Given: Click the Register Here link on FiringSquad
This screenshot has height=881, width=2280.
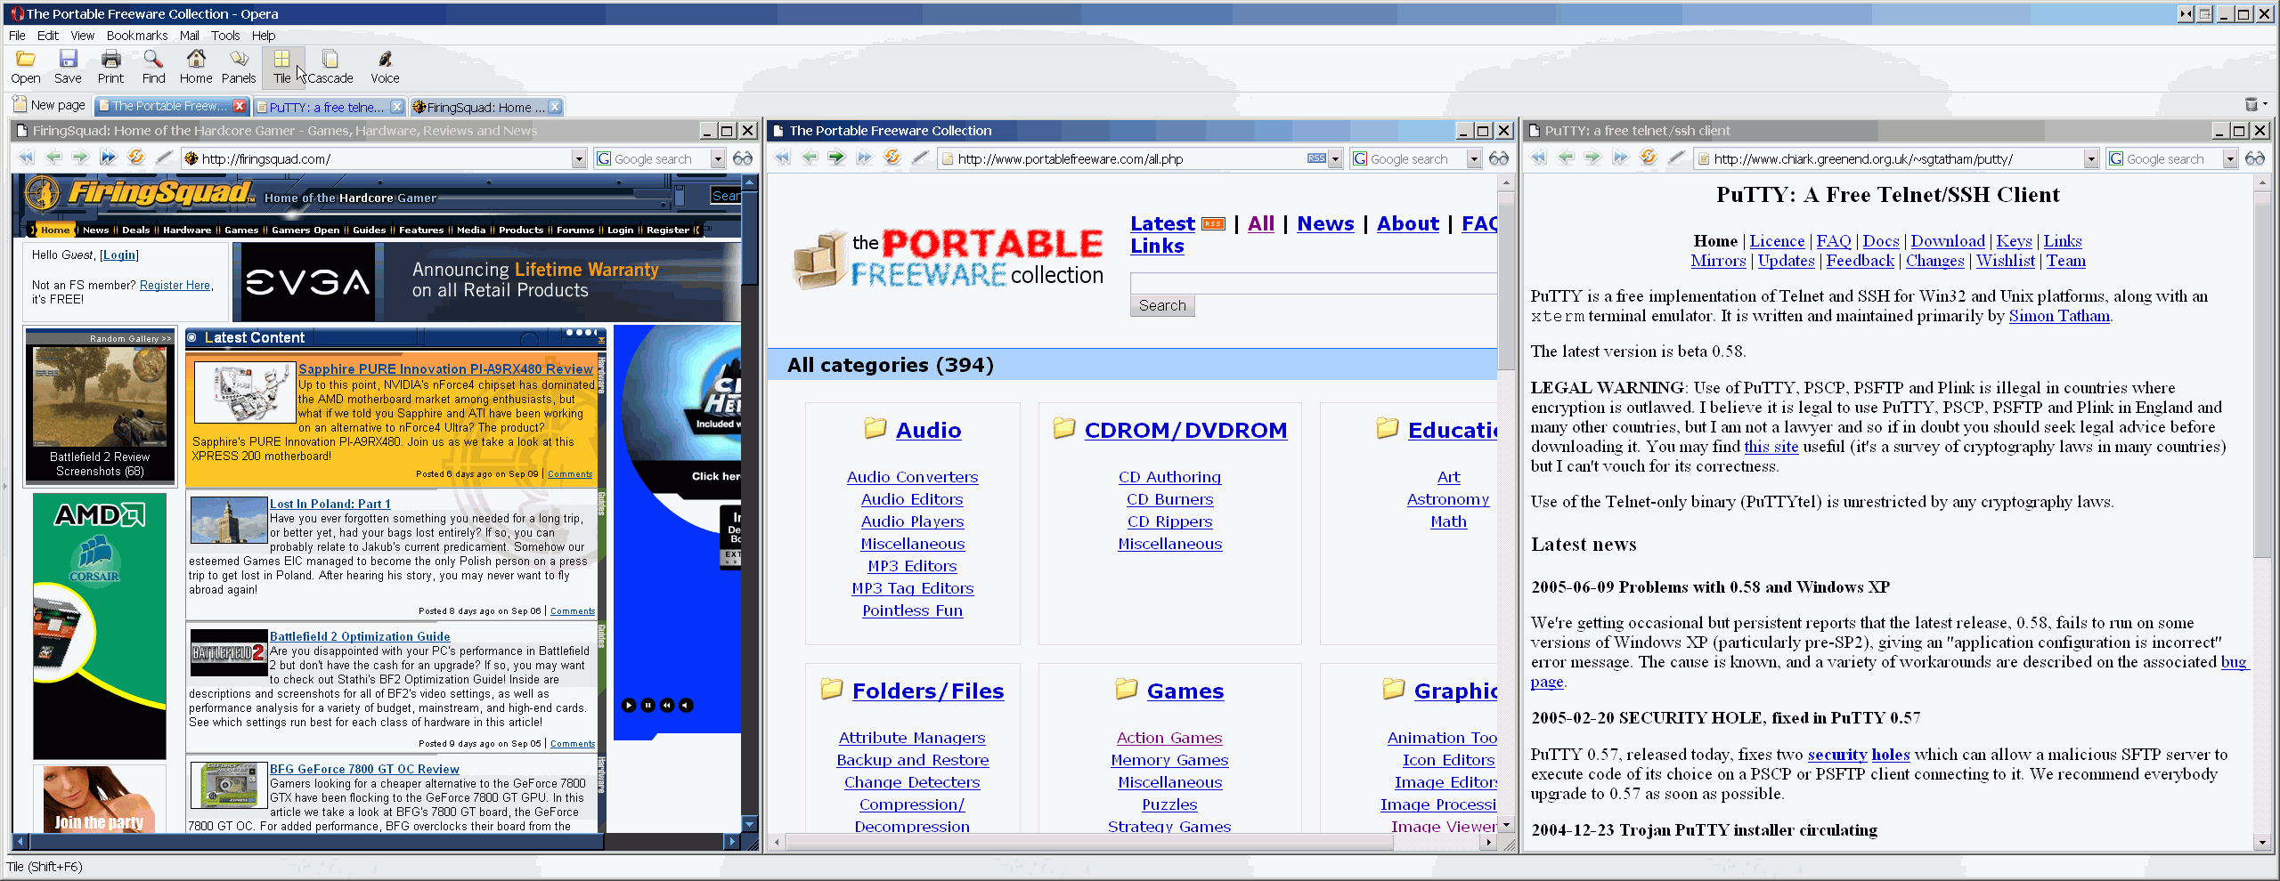Looking at the screenshot, I should 175,285.
